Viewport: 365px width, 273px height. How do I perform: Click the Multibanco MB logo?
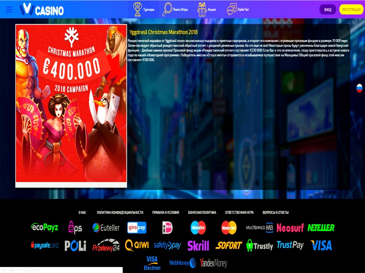coord(260,228)
